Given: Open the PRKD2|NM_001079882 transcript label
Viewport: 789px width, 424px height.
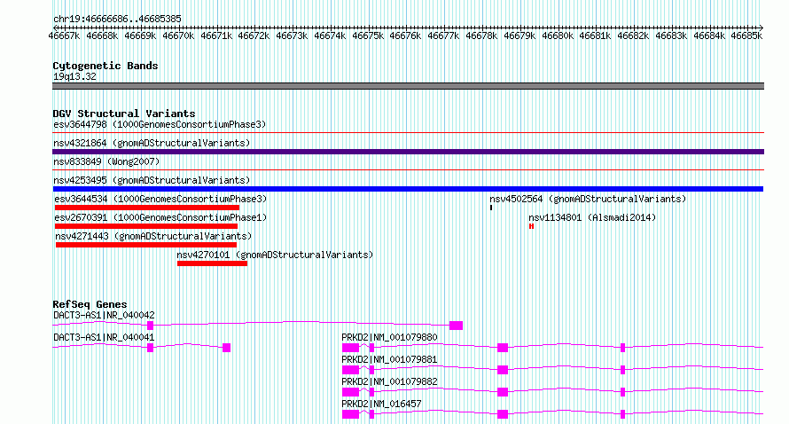Looking at the screenshot, I should (x=389, y=381).
